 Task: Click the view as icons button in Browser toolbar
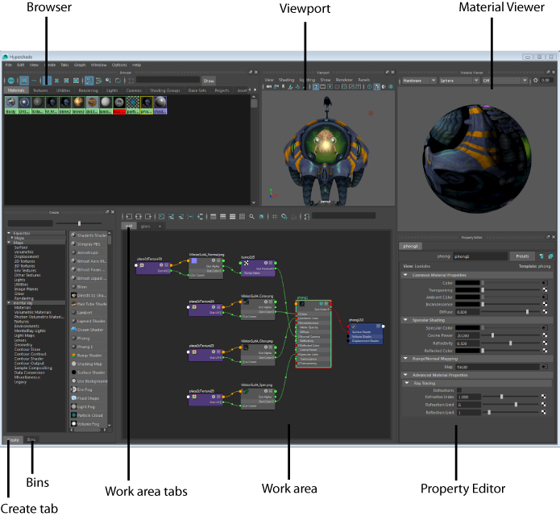point(24,81)
